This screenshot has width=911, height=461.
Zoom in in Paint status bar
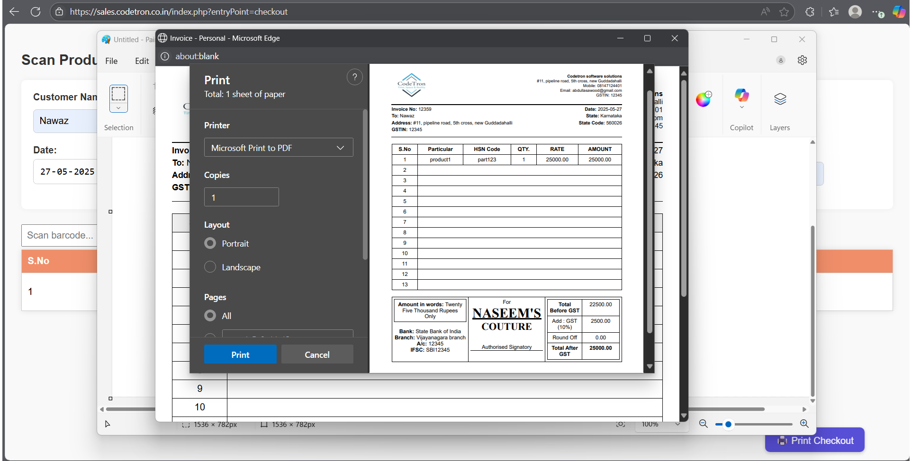(804, 424)
